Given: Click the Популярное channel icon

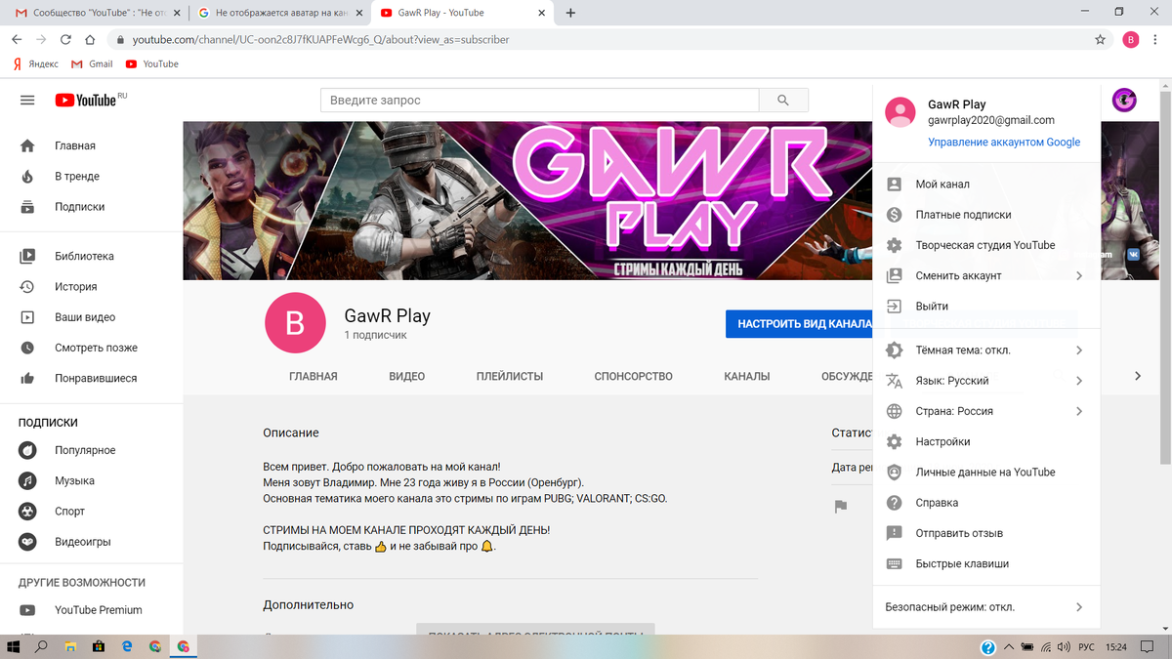Looking at the screenshot, I should pyautogui.click(x=28, y=450).
